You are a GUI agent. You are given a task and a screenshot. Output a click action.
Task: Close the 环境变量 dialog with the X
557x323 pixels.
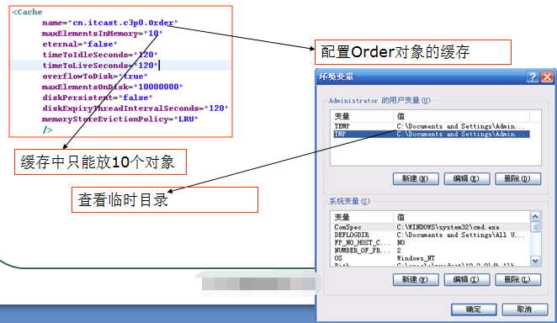(547, 77)
